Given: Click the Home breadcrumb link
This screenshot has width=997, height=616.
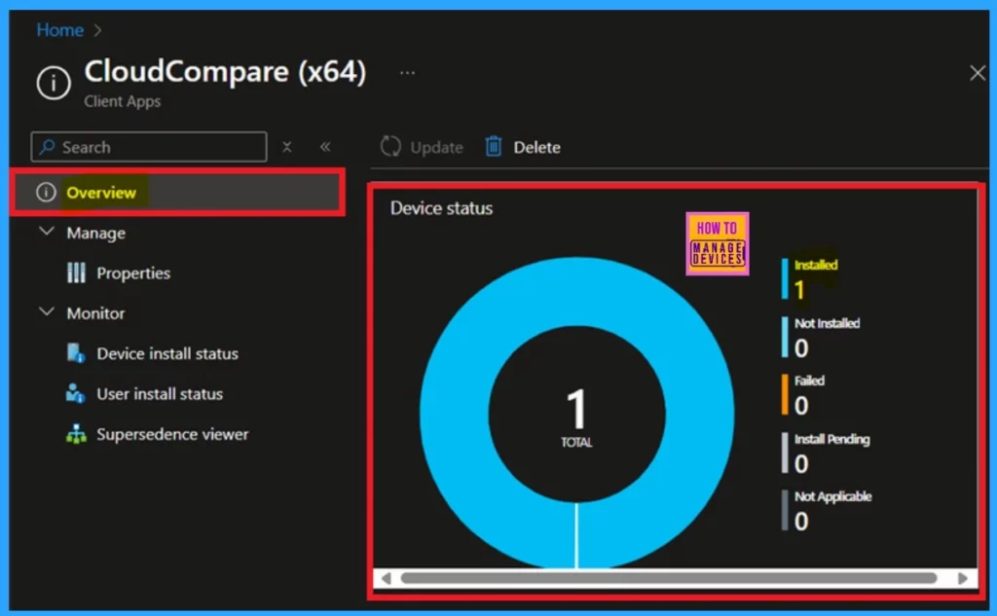Looking at the screenshot, I should pos(59,30).
